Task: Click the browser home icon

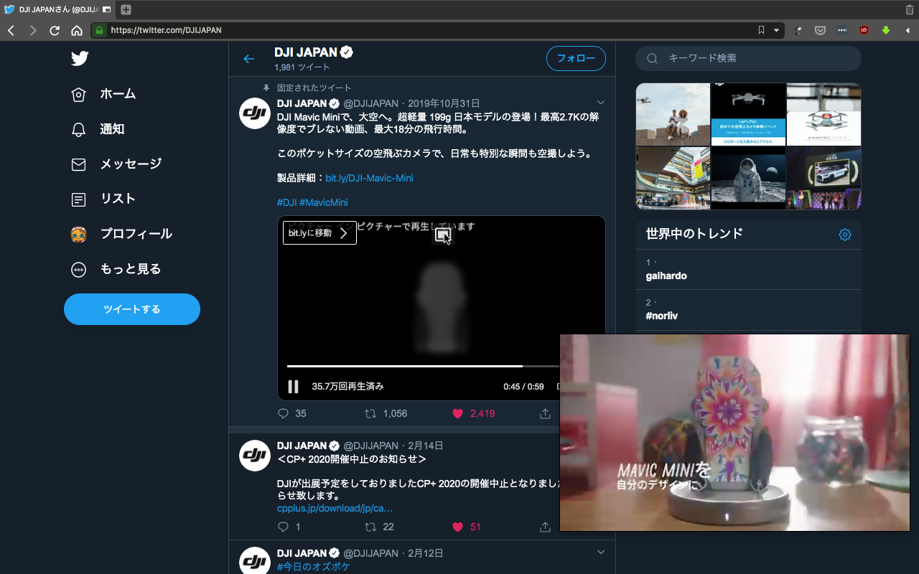Action: pos(77,30)
